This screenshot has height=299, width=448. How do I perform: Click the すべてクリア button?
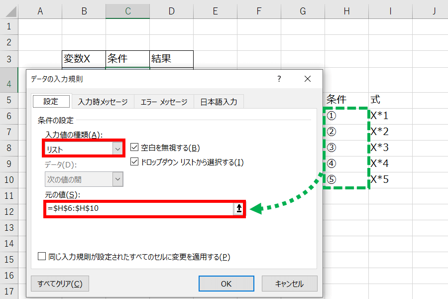click(60, 284)
